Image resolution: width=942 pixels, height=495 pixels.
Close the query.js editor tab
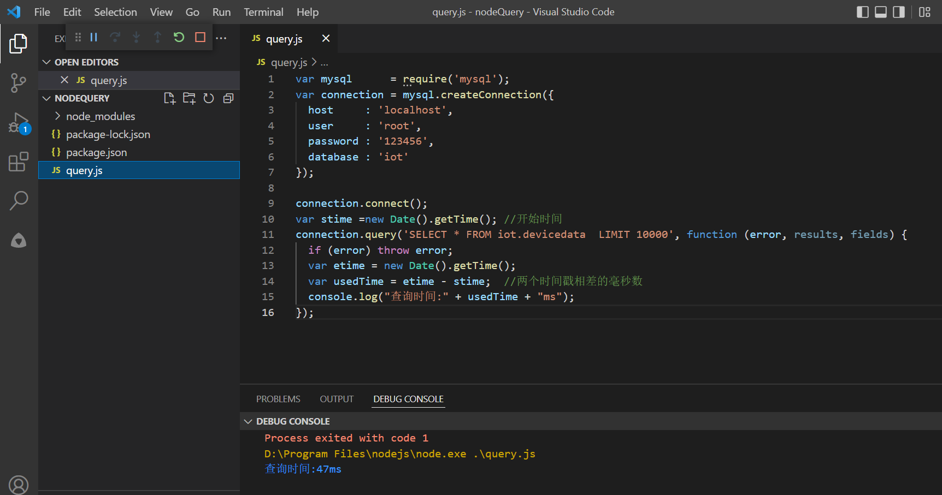[x=326, y=38]
